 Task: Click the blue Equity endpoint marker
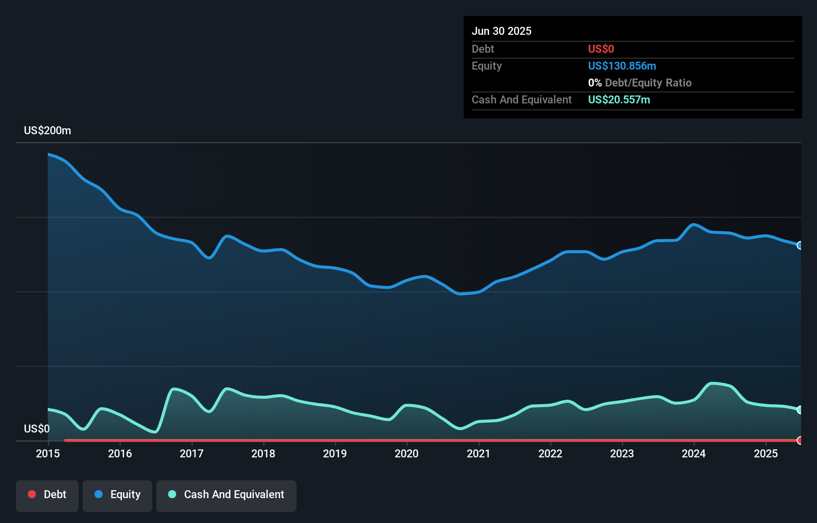800,245
